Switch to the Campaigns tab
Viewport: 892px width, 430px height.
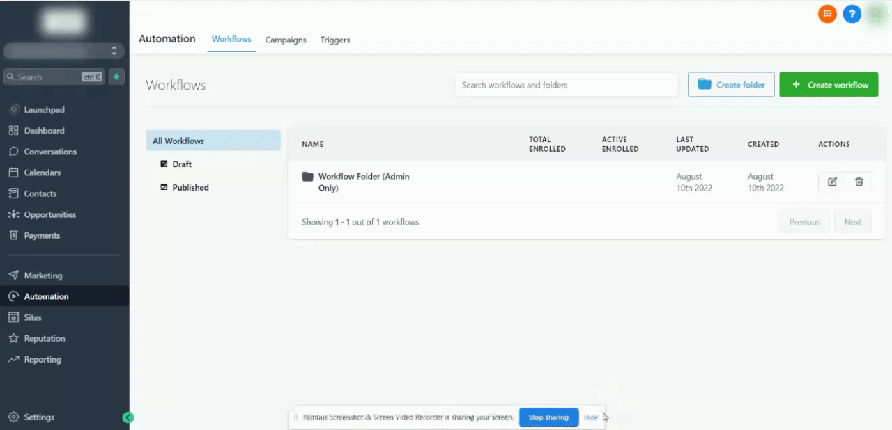tap(286, 40)
